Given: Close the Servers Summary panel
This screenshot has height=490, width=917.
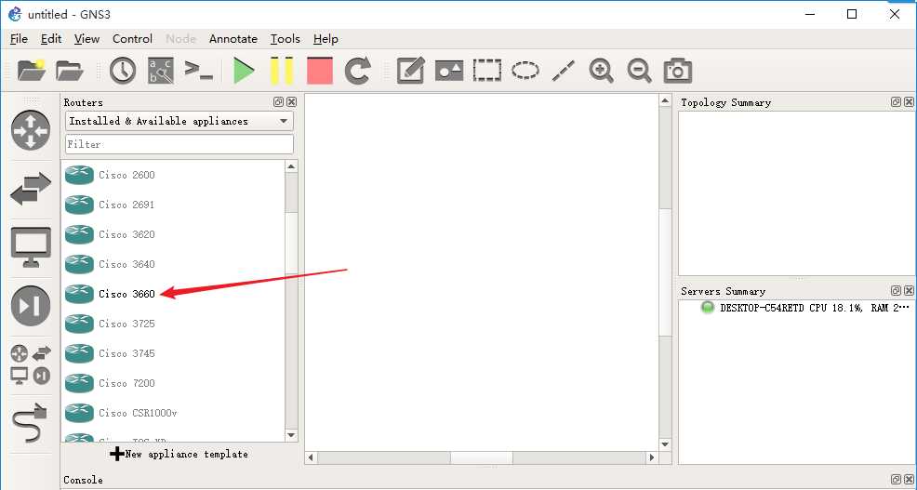Looking at the screenshot, I should click(x=909, y=291).
